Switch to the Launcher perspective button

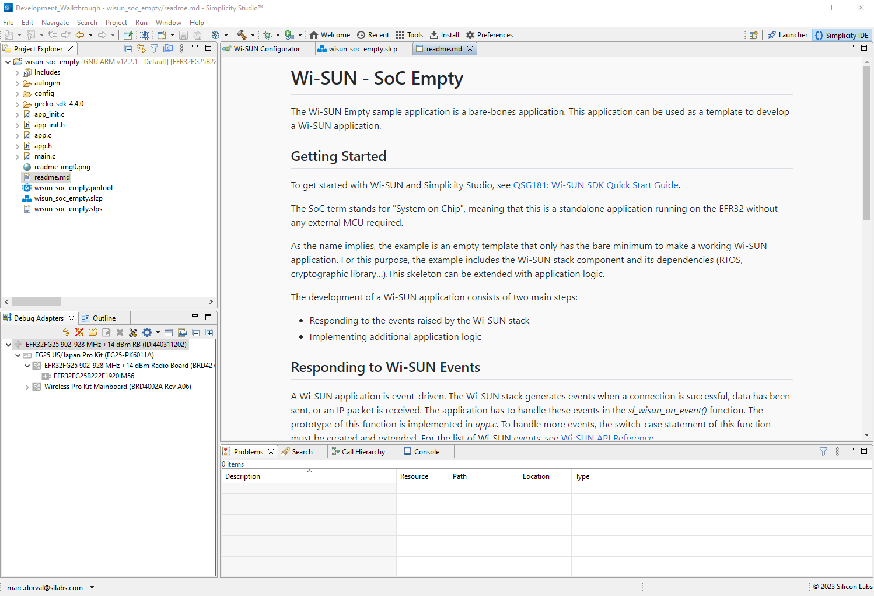point(787,34)
